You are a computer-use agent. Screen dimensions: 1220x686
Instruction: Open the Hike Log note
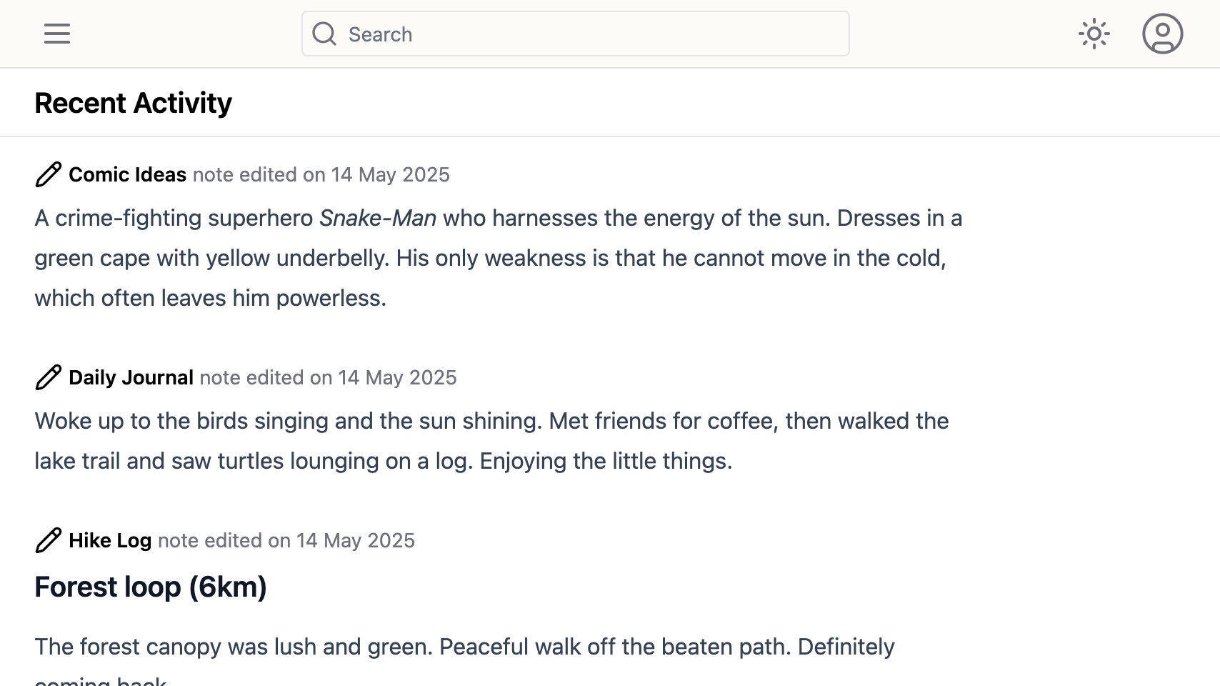(x=110, y=540)
